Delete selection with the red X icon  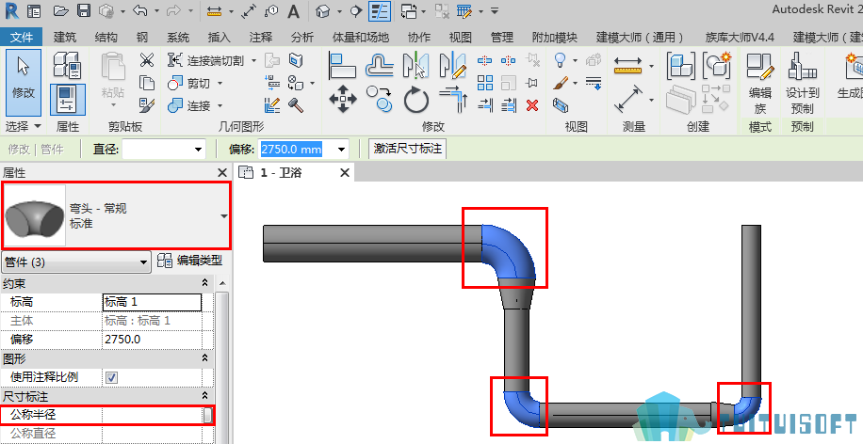click(532, 105)
